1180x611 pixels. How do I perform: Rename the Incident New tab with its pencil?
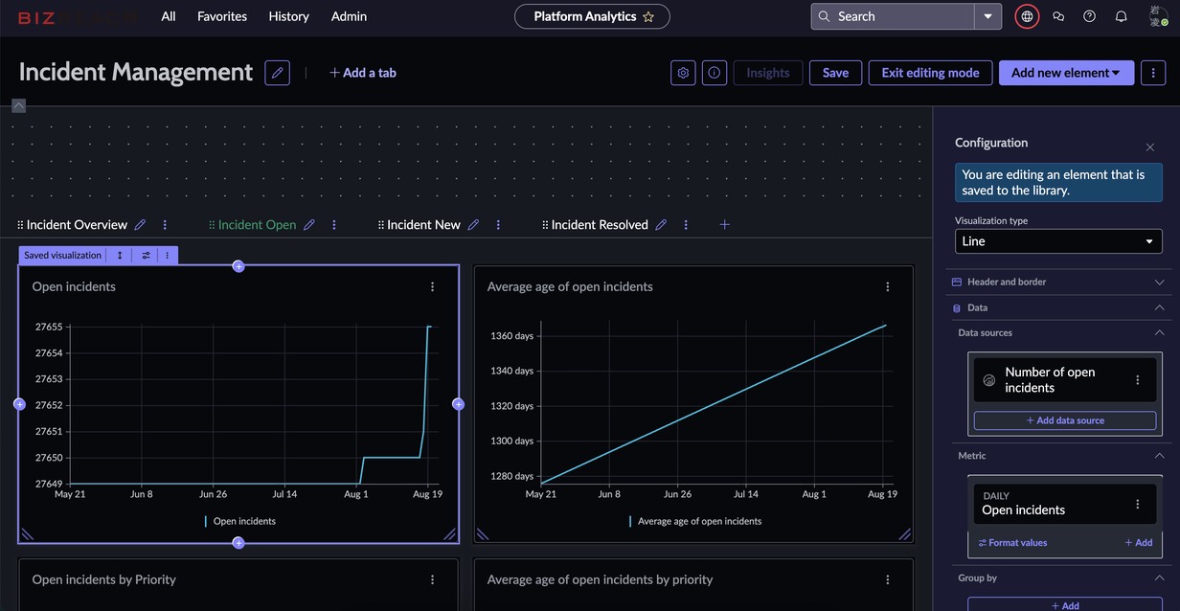[473, 225]
